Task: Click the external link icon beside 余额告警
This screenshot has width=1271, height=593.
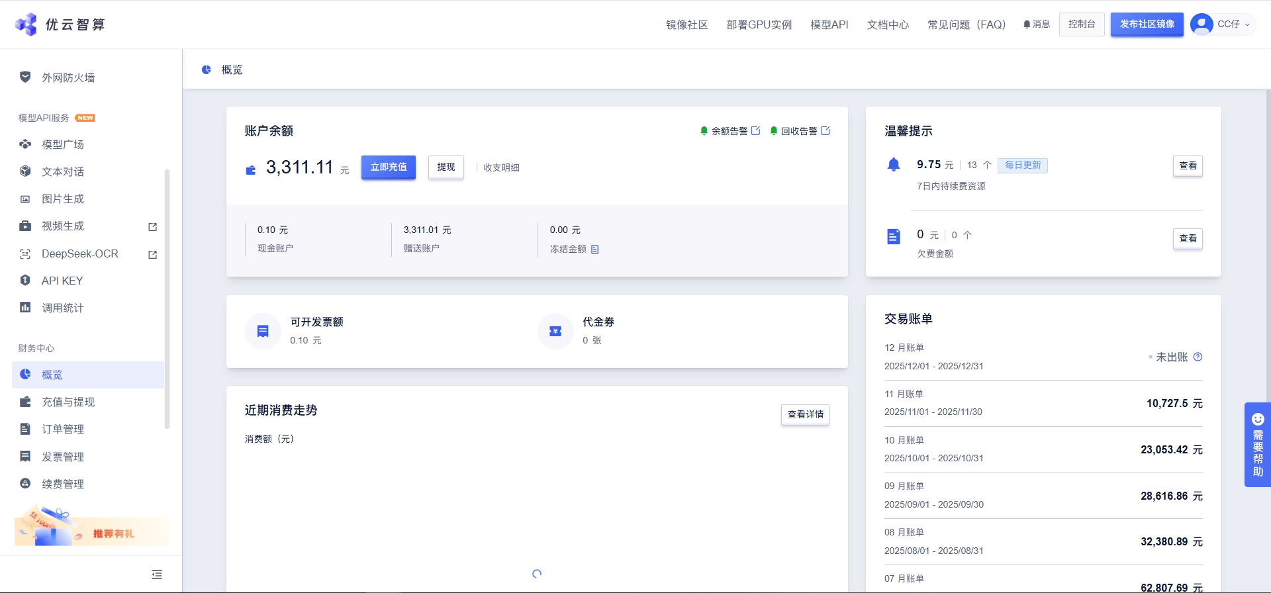Action: click(x=755, y=130)
